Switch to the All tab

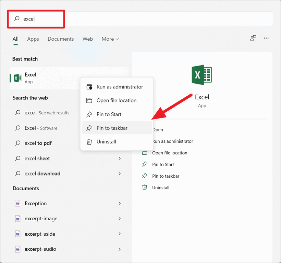coord(15,39)
